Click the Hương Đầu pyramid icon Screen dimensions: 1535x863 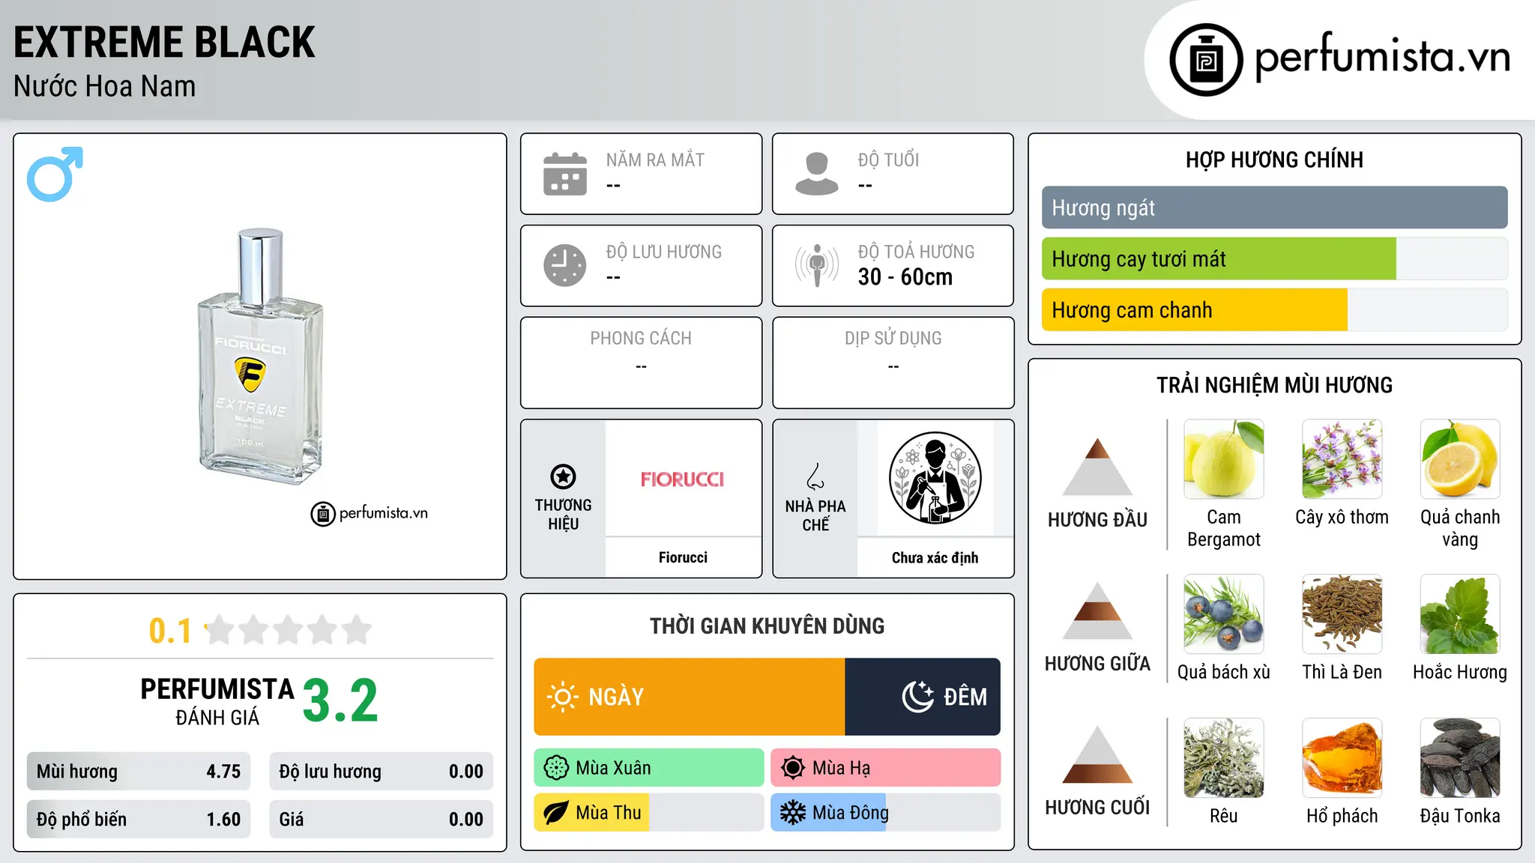1098,467
